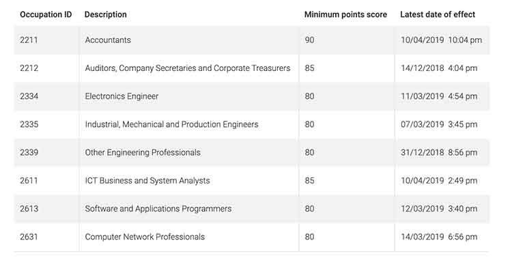The height and width of the screenshot is (262, 512).
Task: Select the date 31/12/2018 8:56 pm
Action: pos(439,152)
